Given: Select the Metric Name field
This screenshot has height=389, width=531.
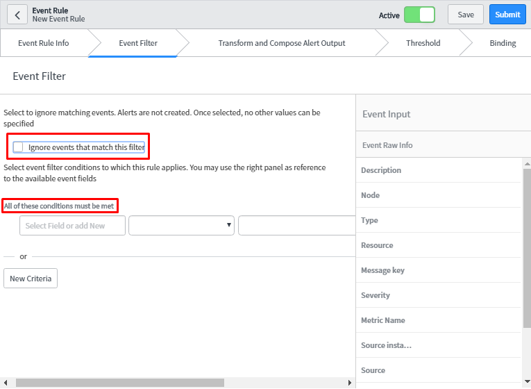Looking at the screenshot, I should tap(383, 320).
